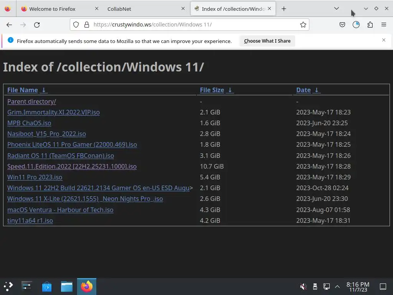Open System Settings from taskbar
393x295 pixels.
26,286
